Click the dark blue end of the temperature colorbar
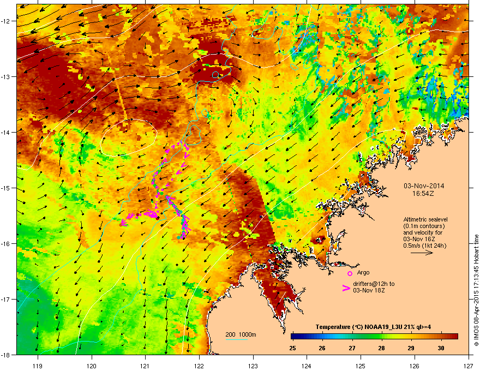The height and width of the screenshot is (371, 480). tap(294, 337)
